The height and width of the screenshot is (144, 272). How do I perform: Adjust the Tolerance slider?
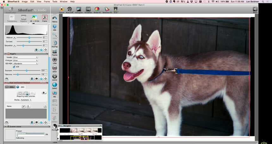click(27, 74)
